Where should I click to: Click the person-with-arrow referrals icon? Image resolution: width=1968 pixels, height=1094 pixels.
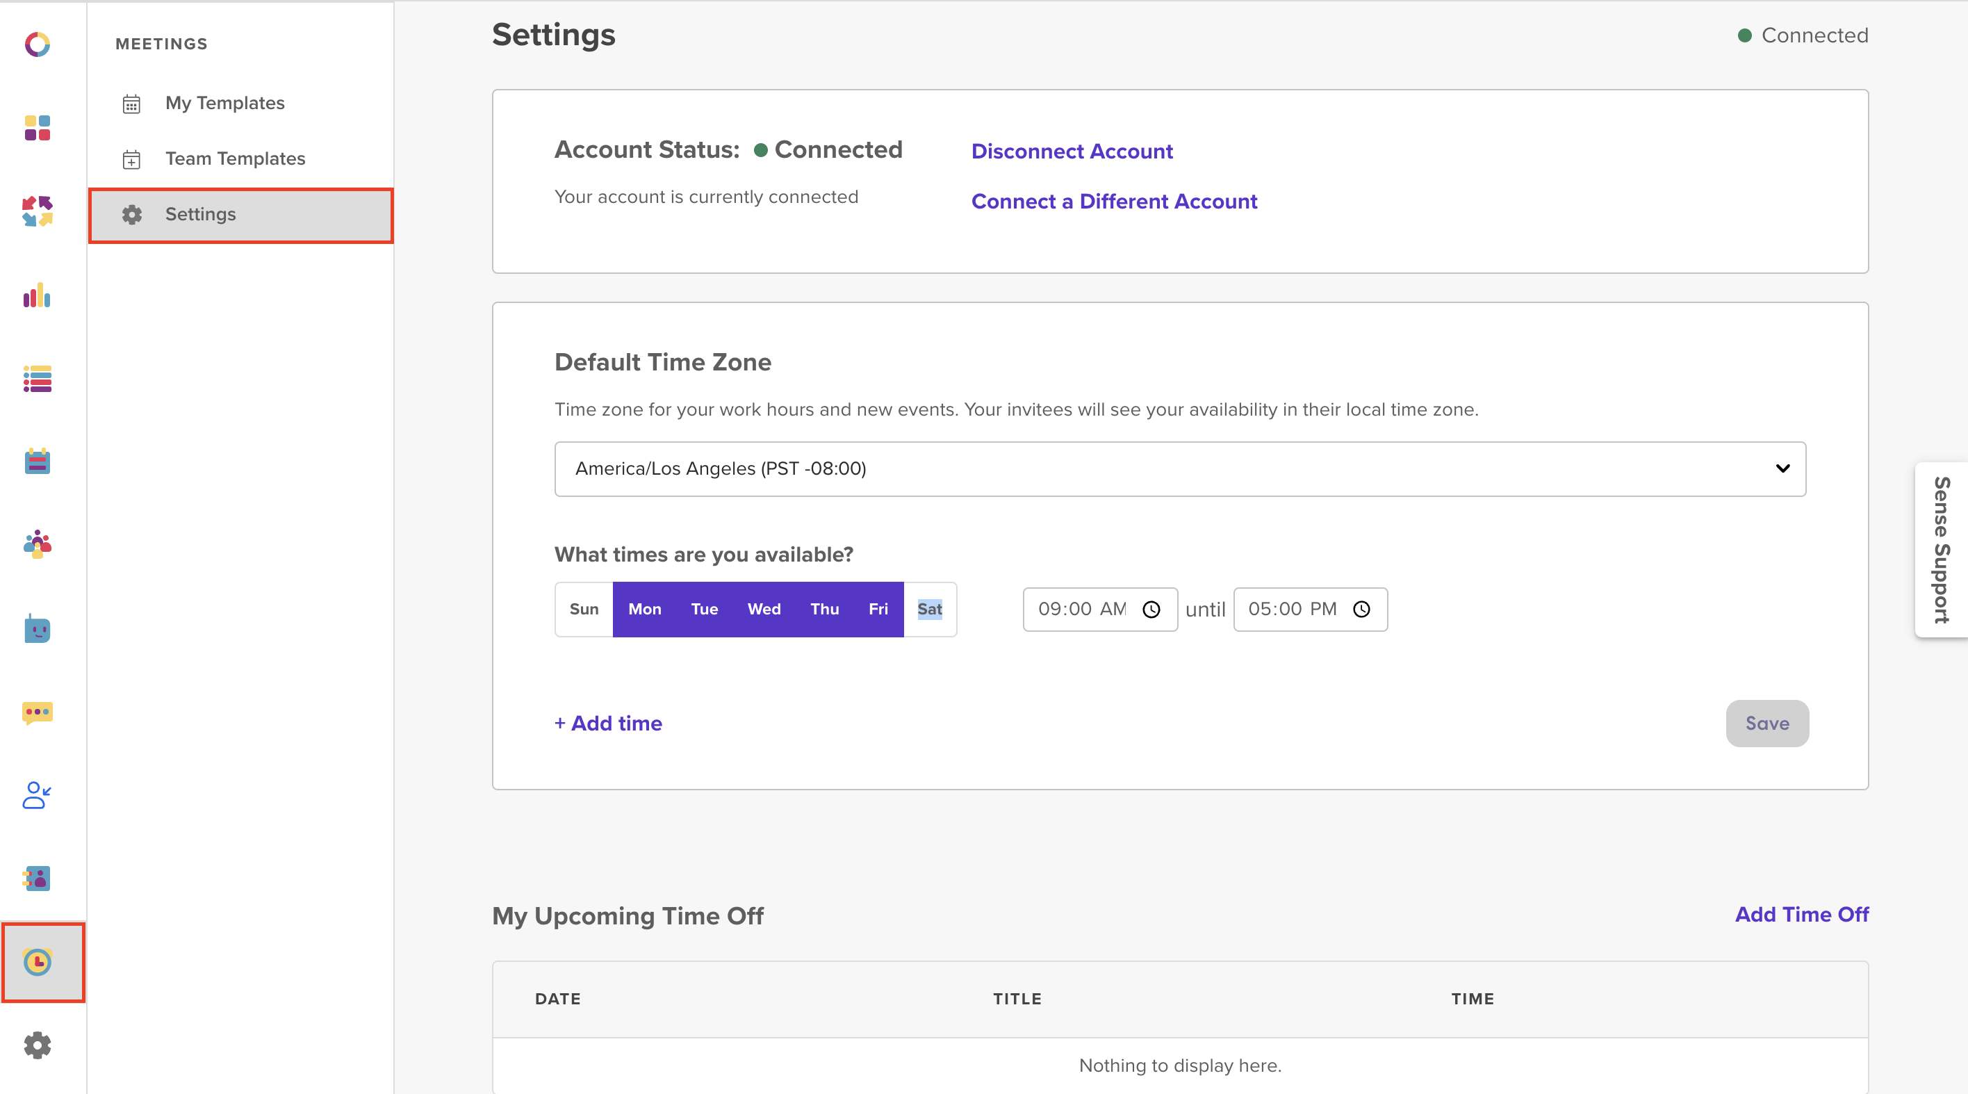37,795
